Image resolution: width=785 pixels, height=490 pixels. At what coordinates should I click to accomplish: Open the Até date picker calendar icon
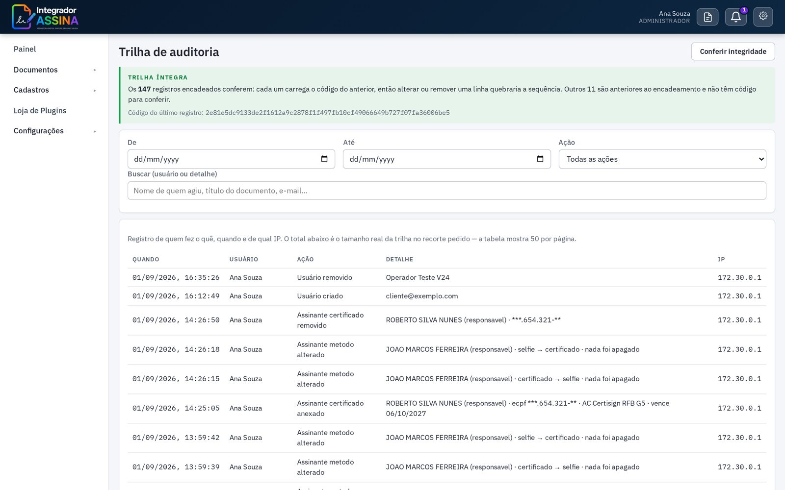tap(540, 159)
